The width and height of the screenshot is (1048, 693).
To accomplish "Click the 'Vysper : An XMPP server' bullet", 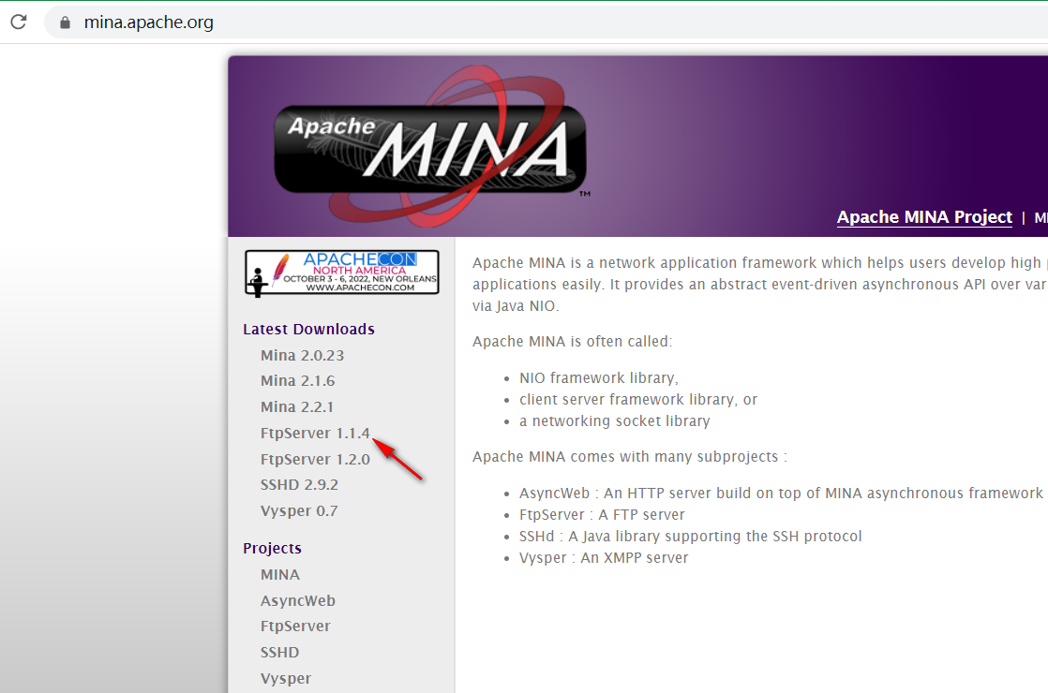I will point(604,558).
